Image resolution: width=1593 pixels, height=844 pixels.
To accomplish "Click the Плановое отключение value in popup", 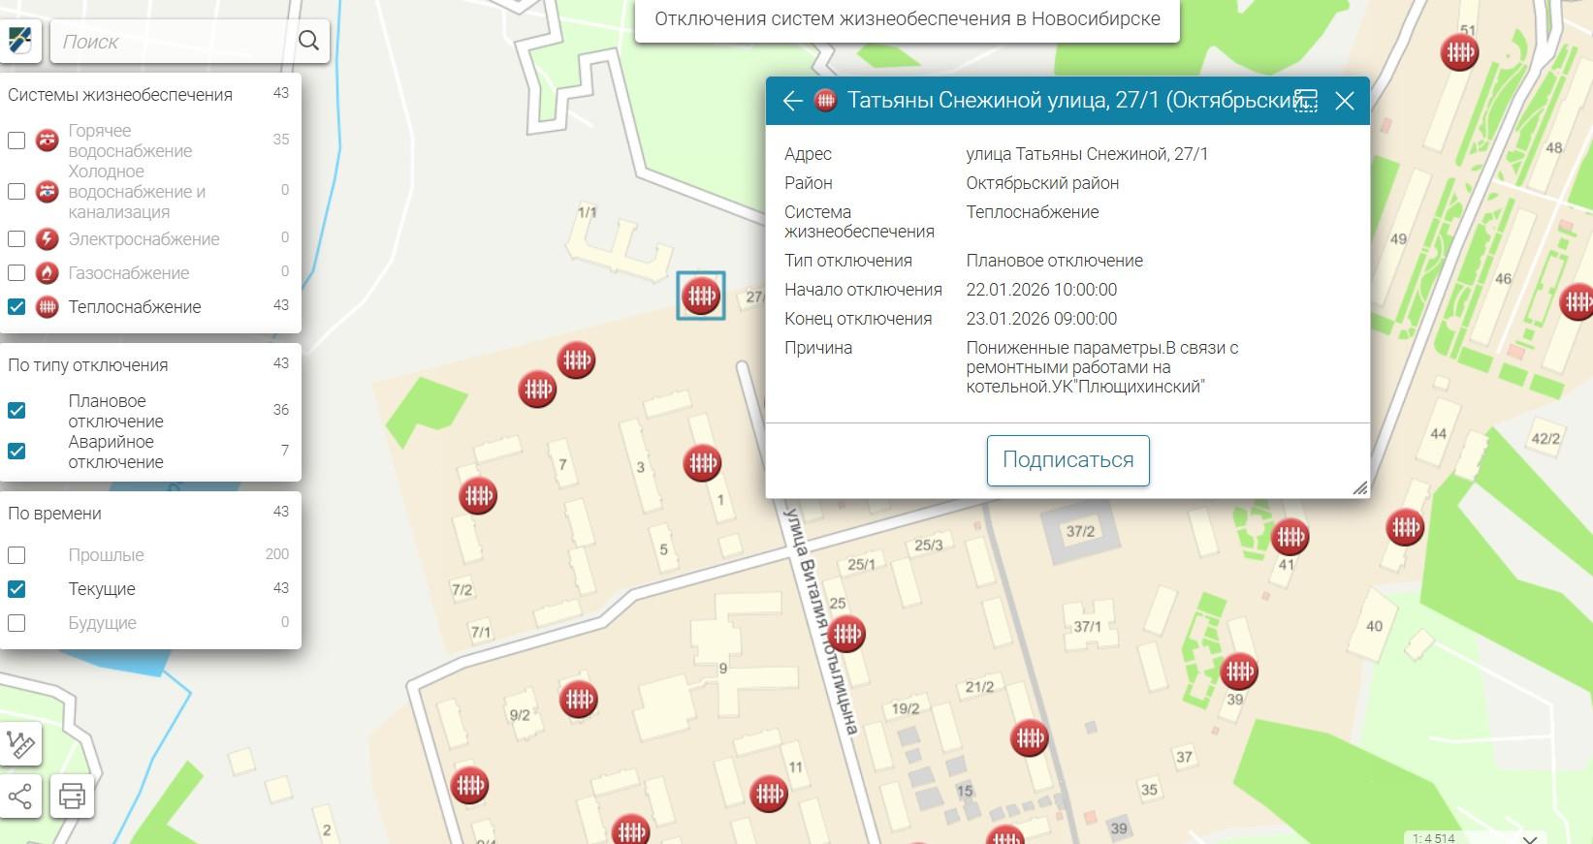I will point(1054,261).
